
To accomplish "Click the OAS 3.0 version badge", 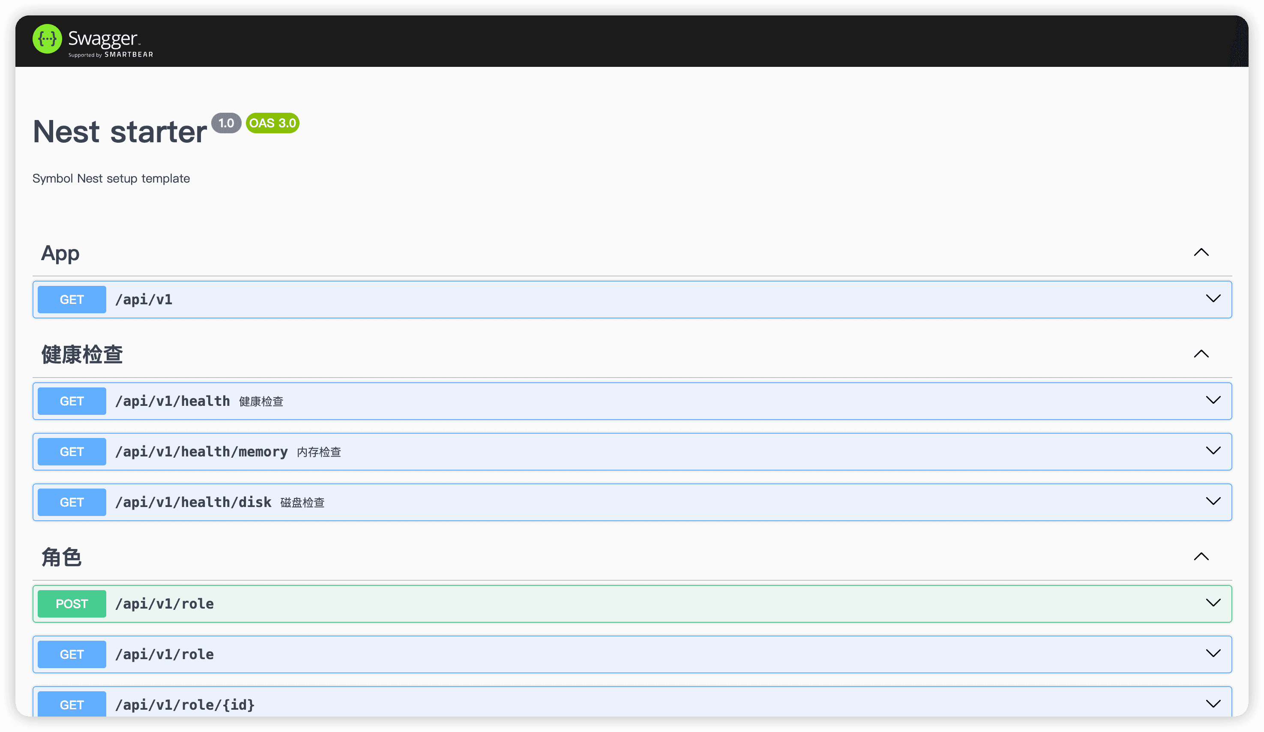I will coord(273,123).
